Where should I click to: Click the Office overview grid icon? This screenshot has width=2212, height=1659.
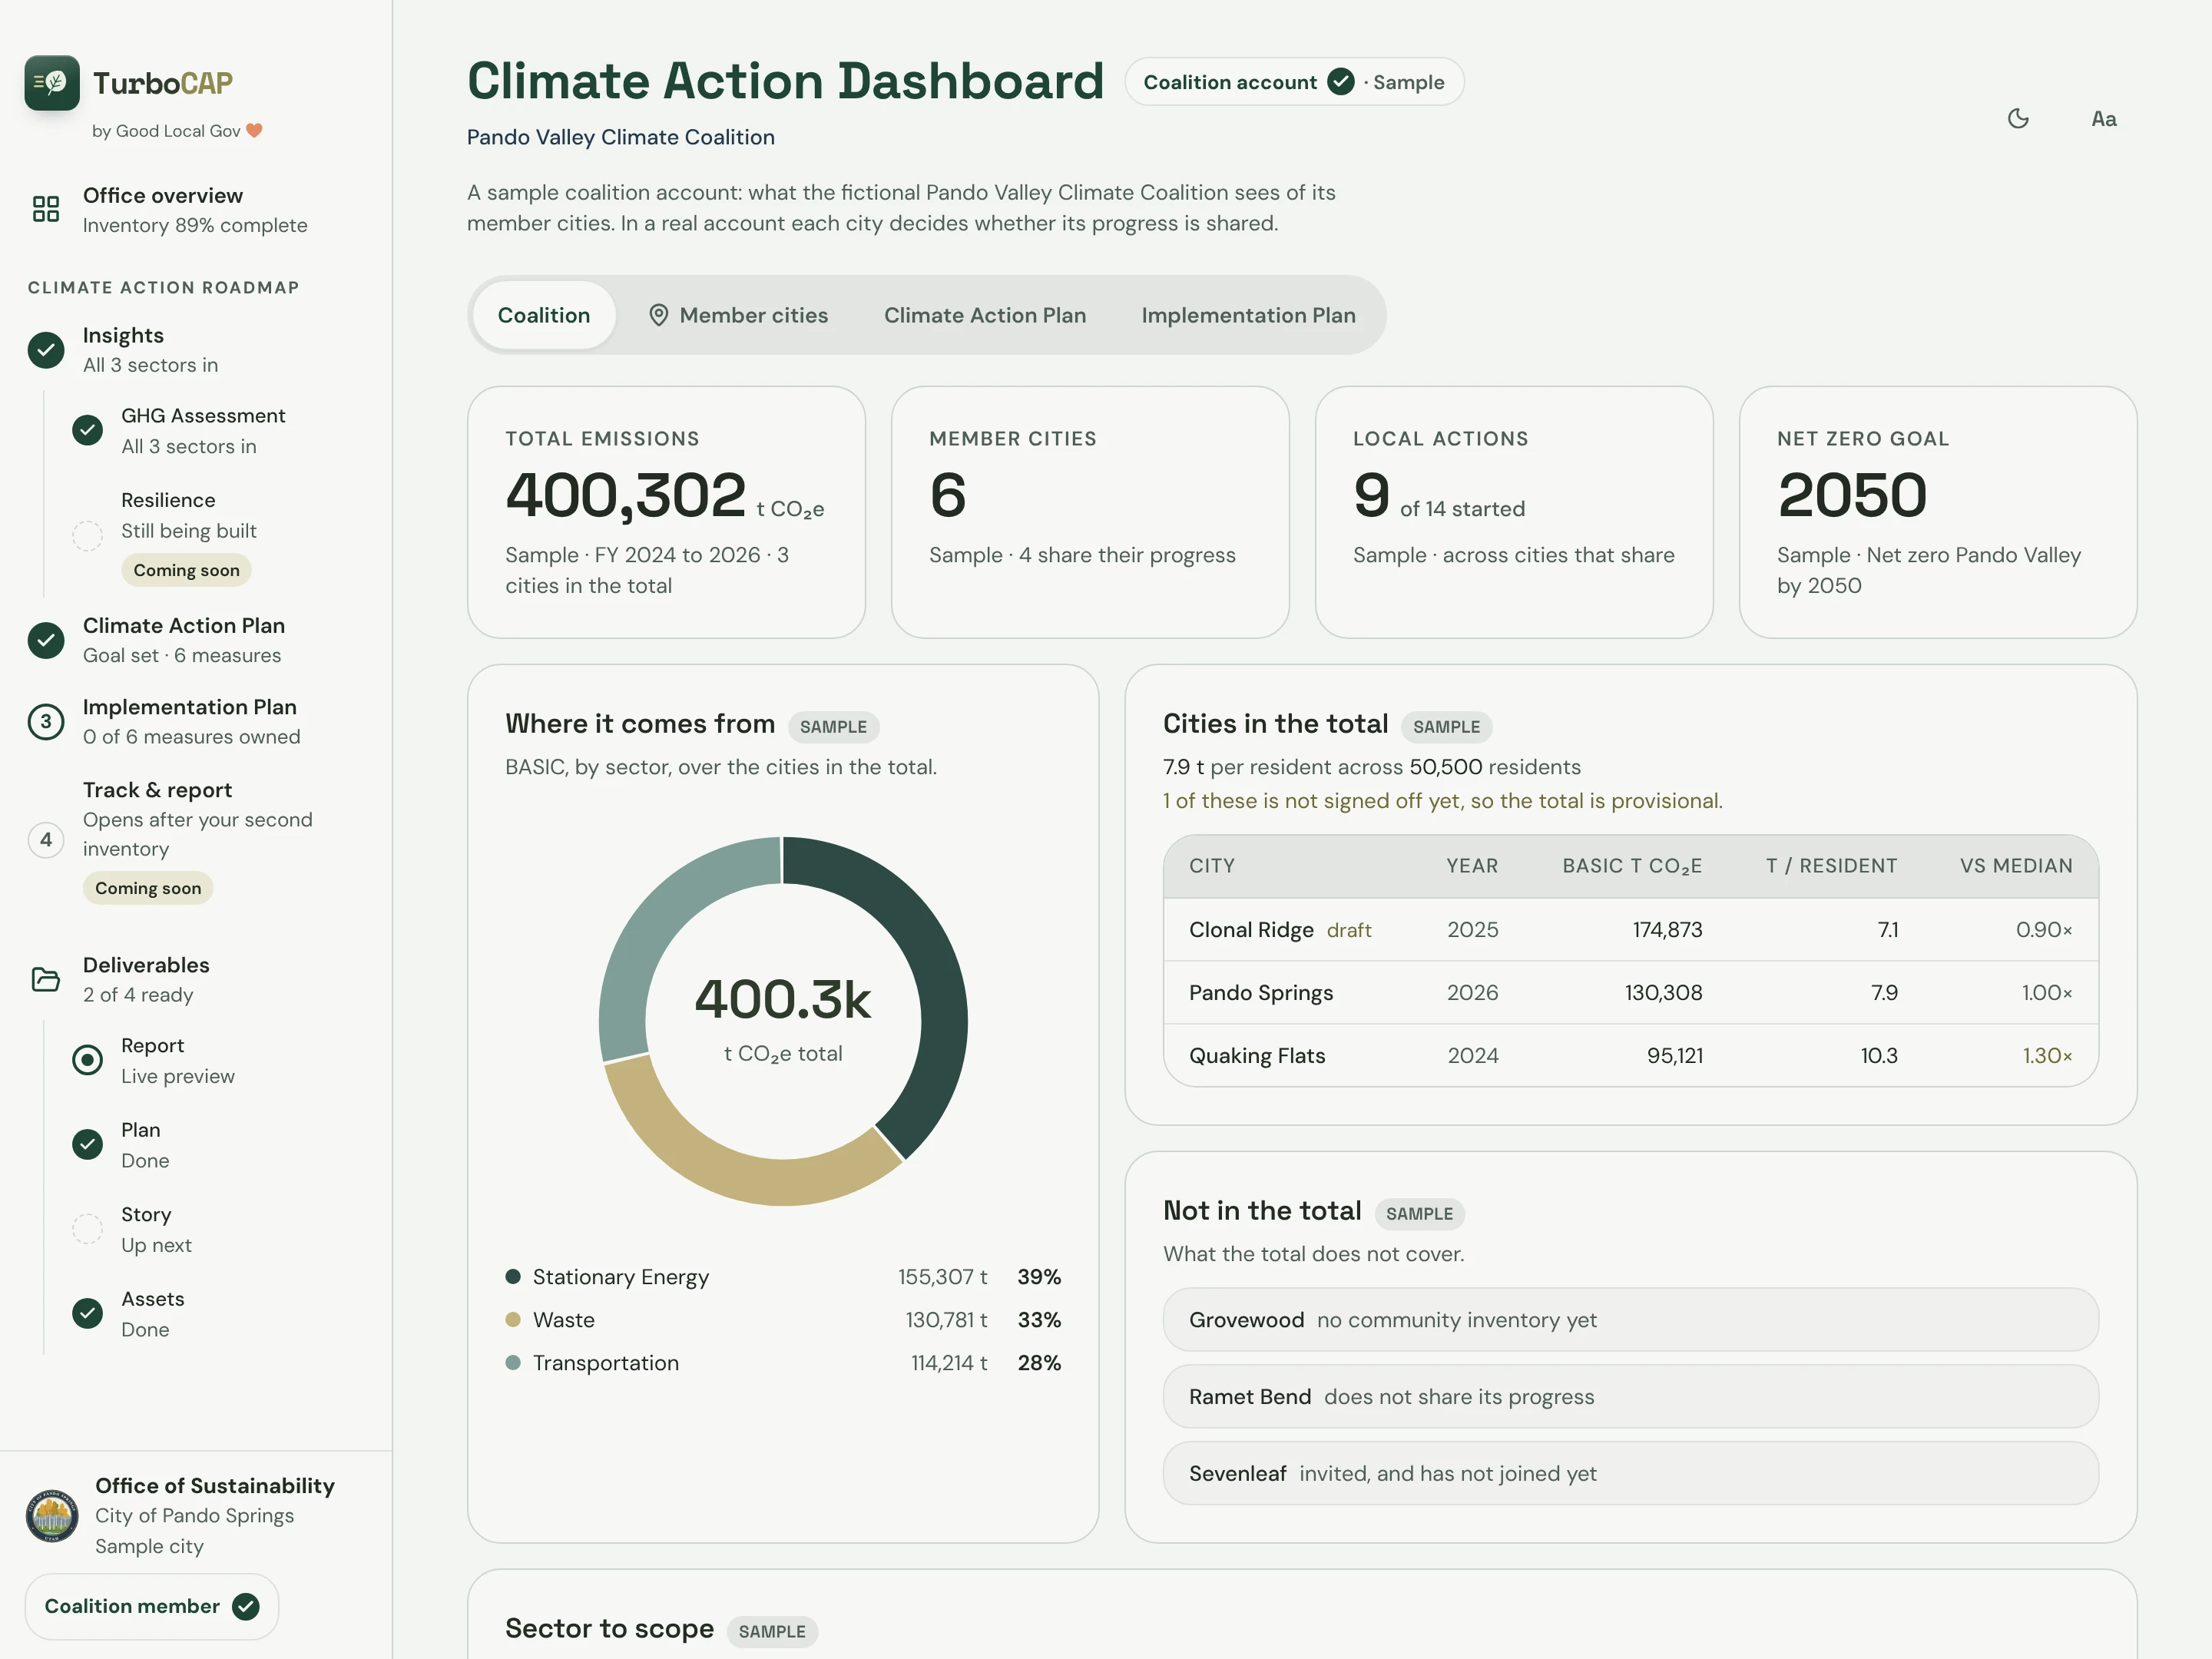click(46, 209)
